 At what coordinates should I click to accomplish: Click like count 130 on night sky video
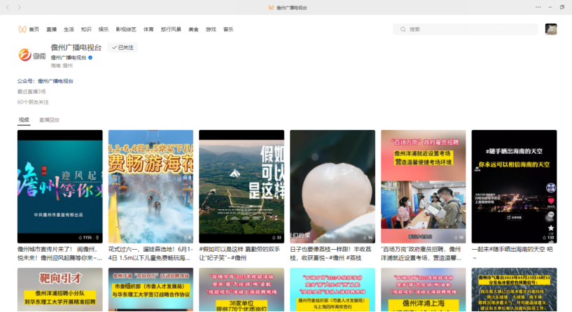click(x=548, y=237)
